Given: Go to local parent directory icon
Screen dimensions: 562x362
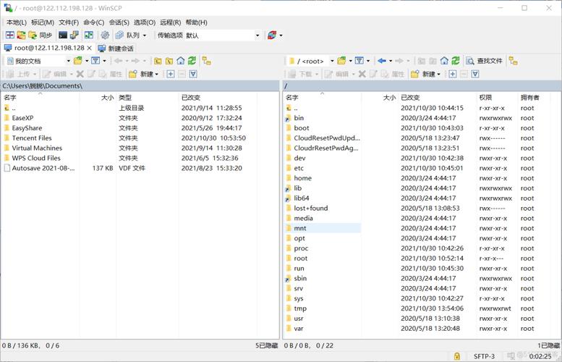Looking at the screenshot, I should pos(158,61).
